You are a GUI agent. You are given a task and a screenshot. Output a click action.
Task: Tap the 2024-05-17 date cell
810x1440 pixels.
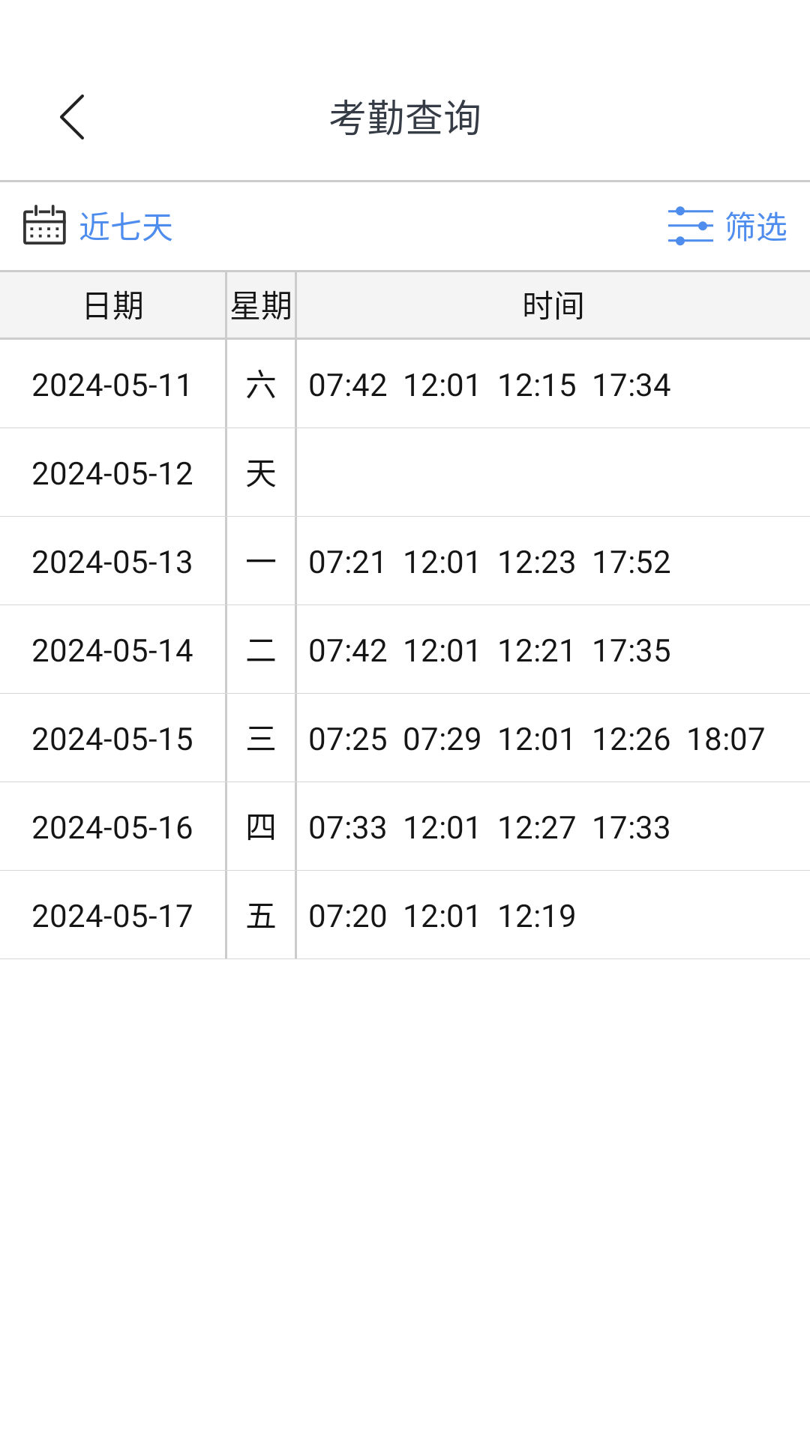point(112,916)
